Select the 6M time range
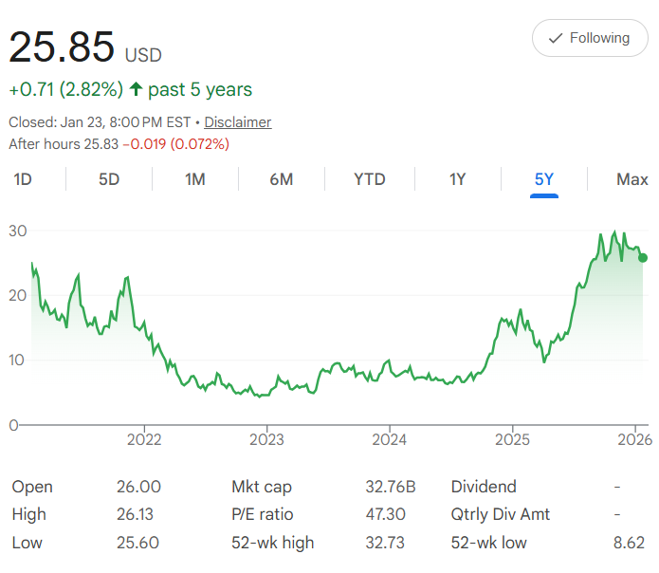 coord(281,179)
